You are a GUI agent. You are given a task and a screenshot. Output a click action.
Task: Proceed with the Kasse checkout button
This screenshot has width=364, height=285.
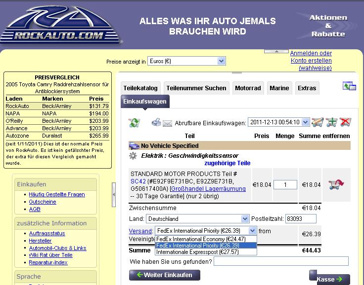tap(329, 279)
